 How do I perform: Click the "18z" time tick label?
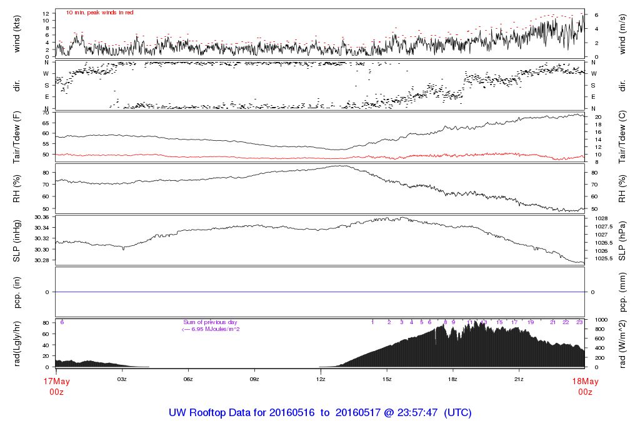pos(452,379)
